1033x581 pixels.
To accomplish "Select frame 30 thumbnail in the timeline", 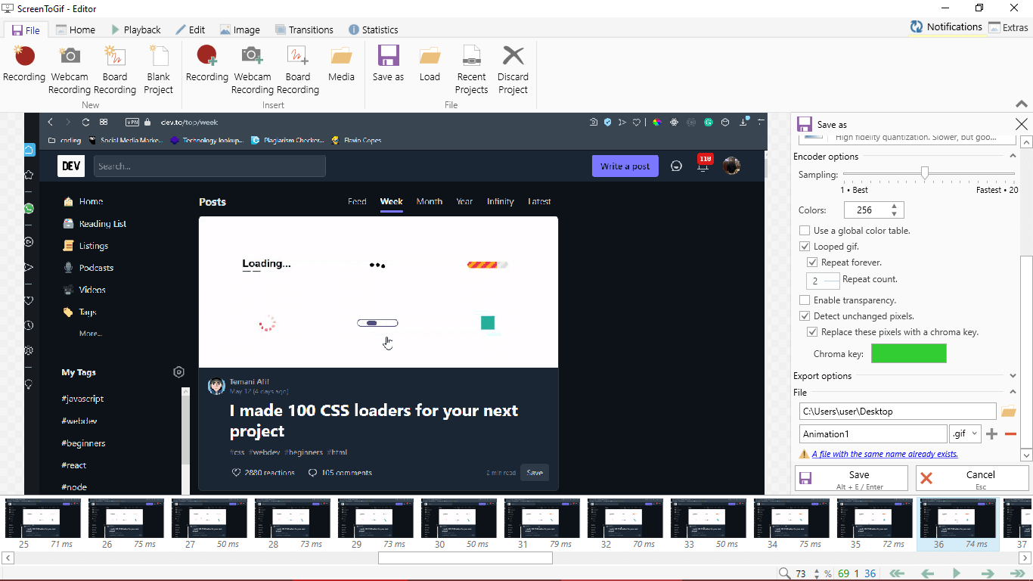I will click(x=458, y=518).
